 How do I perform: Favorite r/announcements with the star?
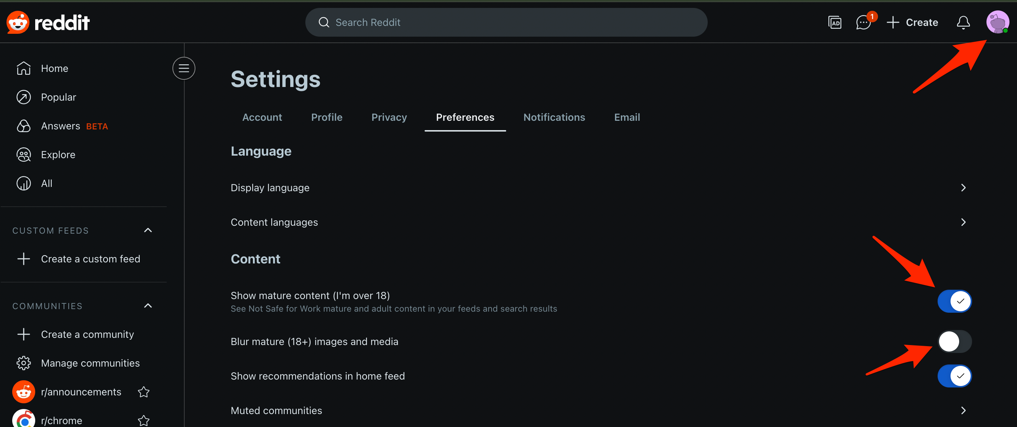coord(144,392)
